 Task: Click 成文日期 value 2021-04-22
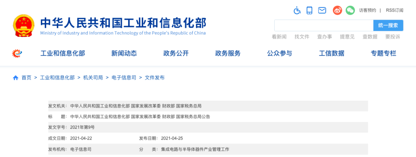click(x=81, y=138)
